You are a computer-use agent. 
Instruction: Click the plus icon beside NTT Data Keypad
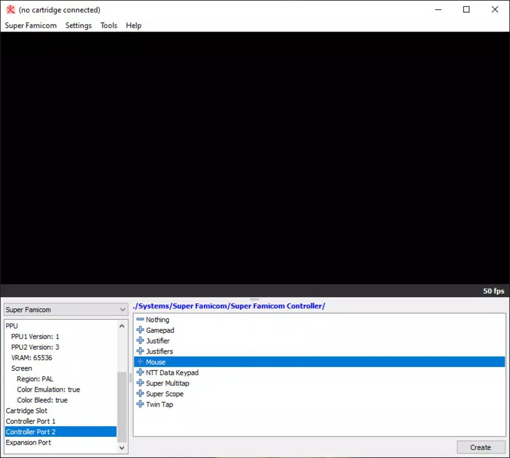click(x=140, y=372)
